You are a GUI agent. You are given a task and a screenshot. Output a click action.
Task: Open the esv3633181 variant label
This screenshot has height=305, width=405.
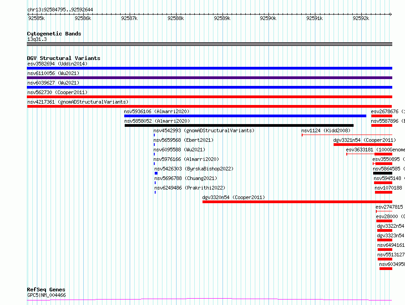pyautogui.click(x=375, y=150)
